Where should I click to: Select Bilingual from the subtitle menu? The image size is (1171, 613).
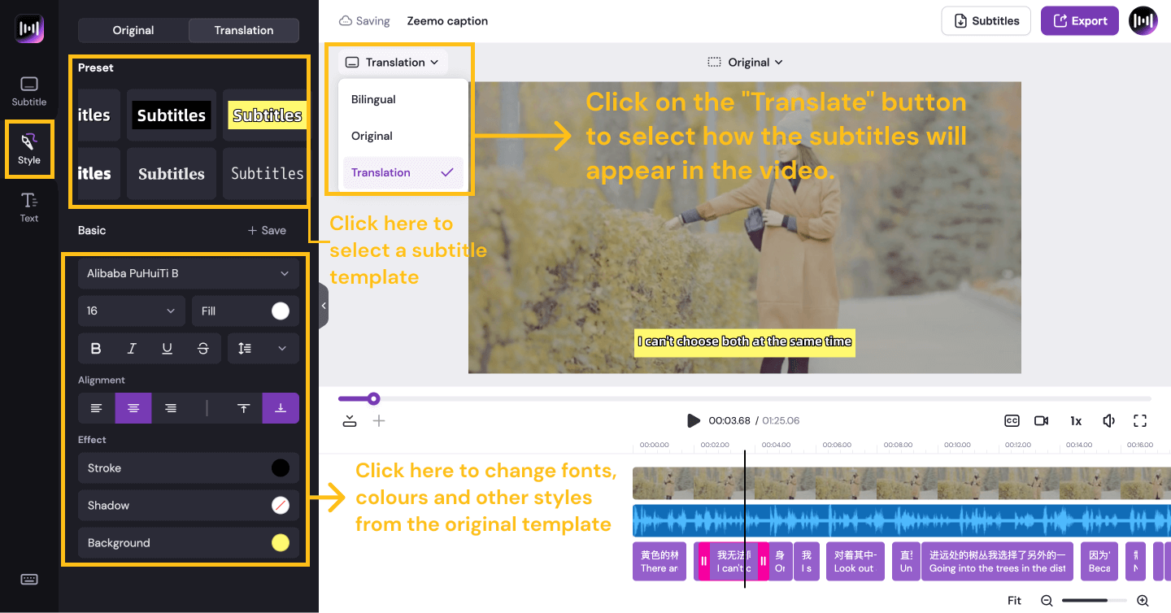coord(373,99)
